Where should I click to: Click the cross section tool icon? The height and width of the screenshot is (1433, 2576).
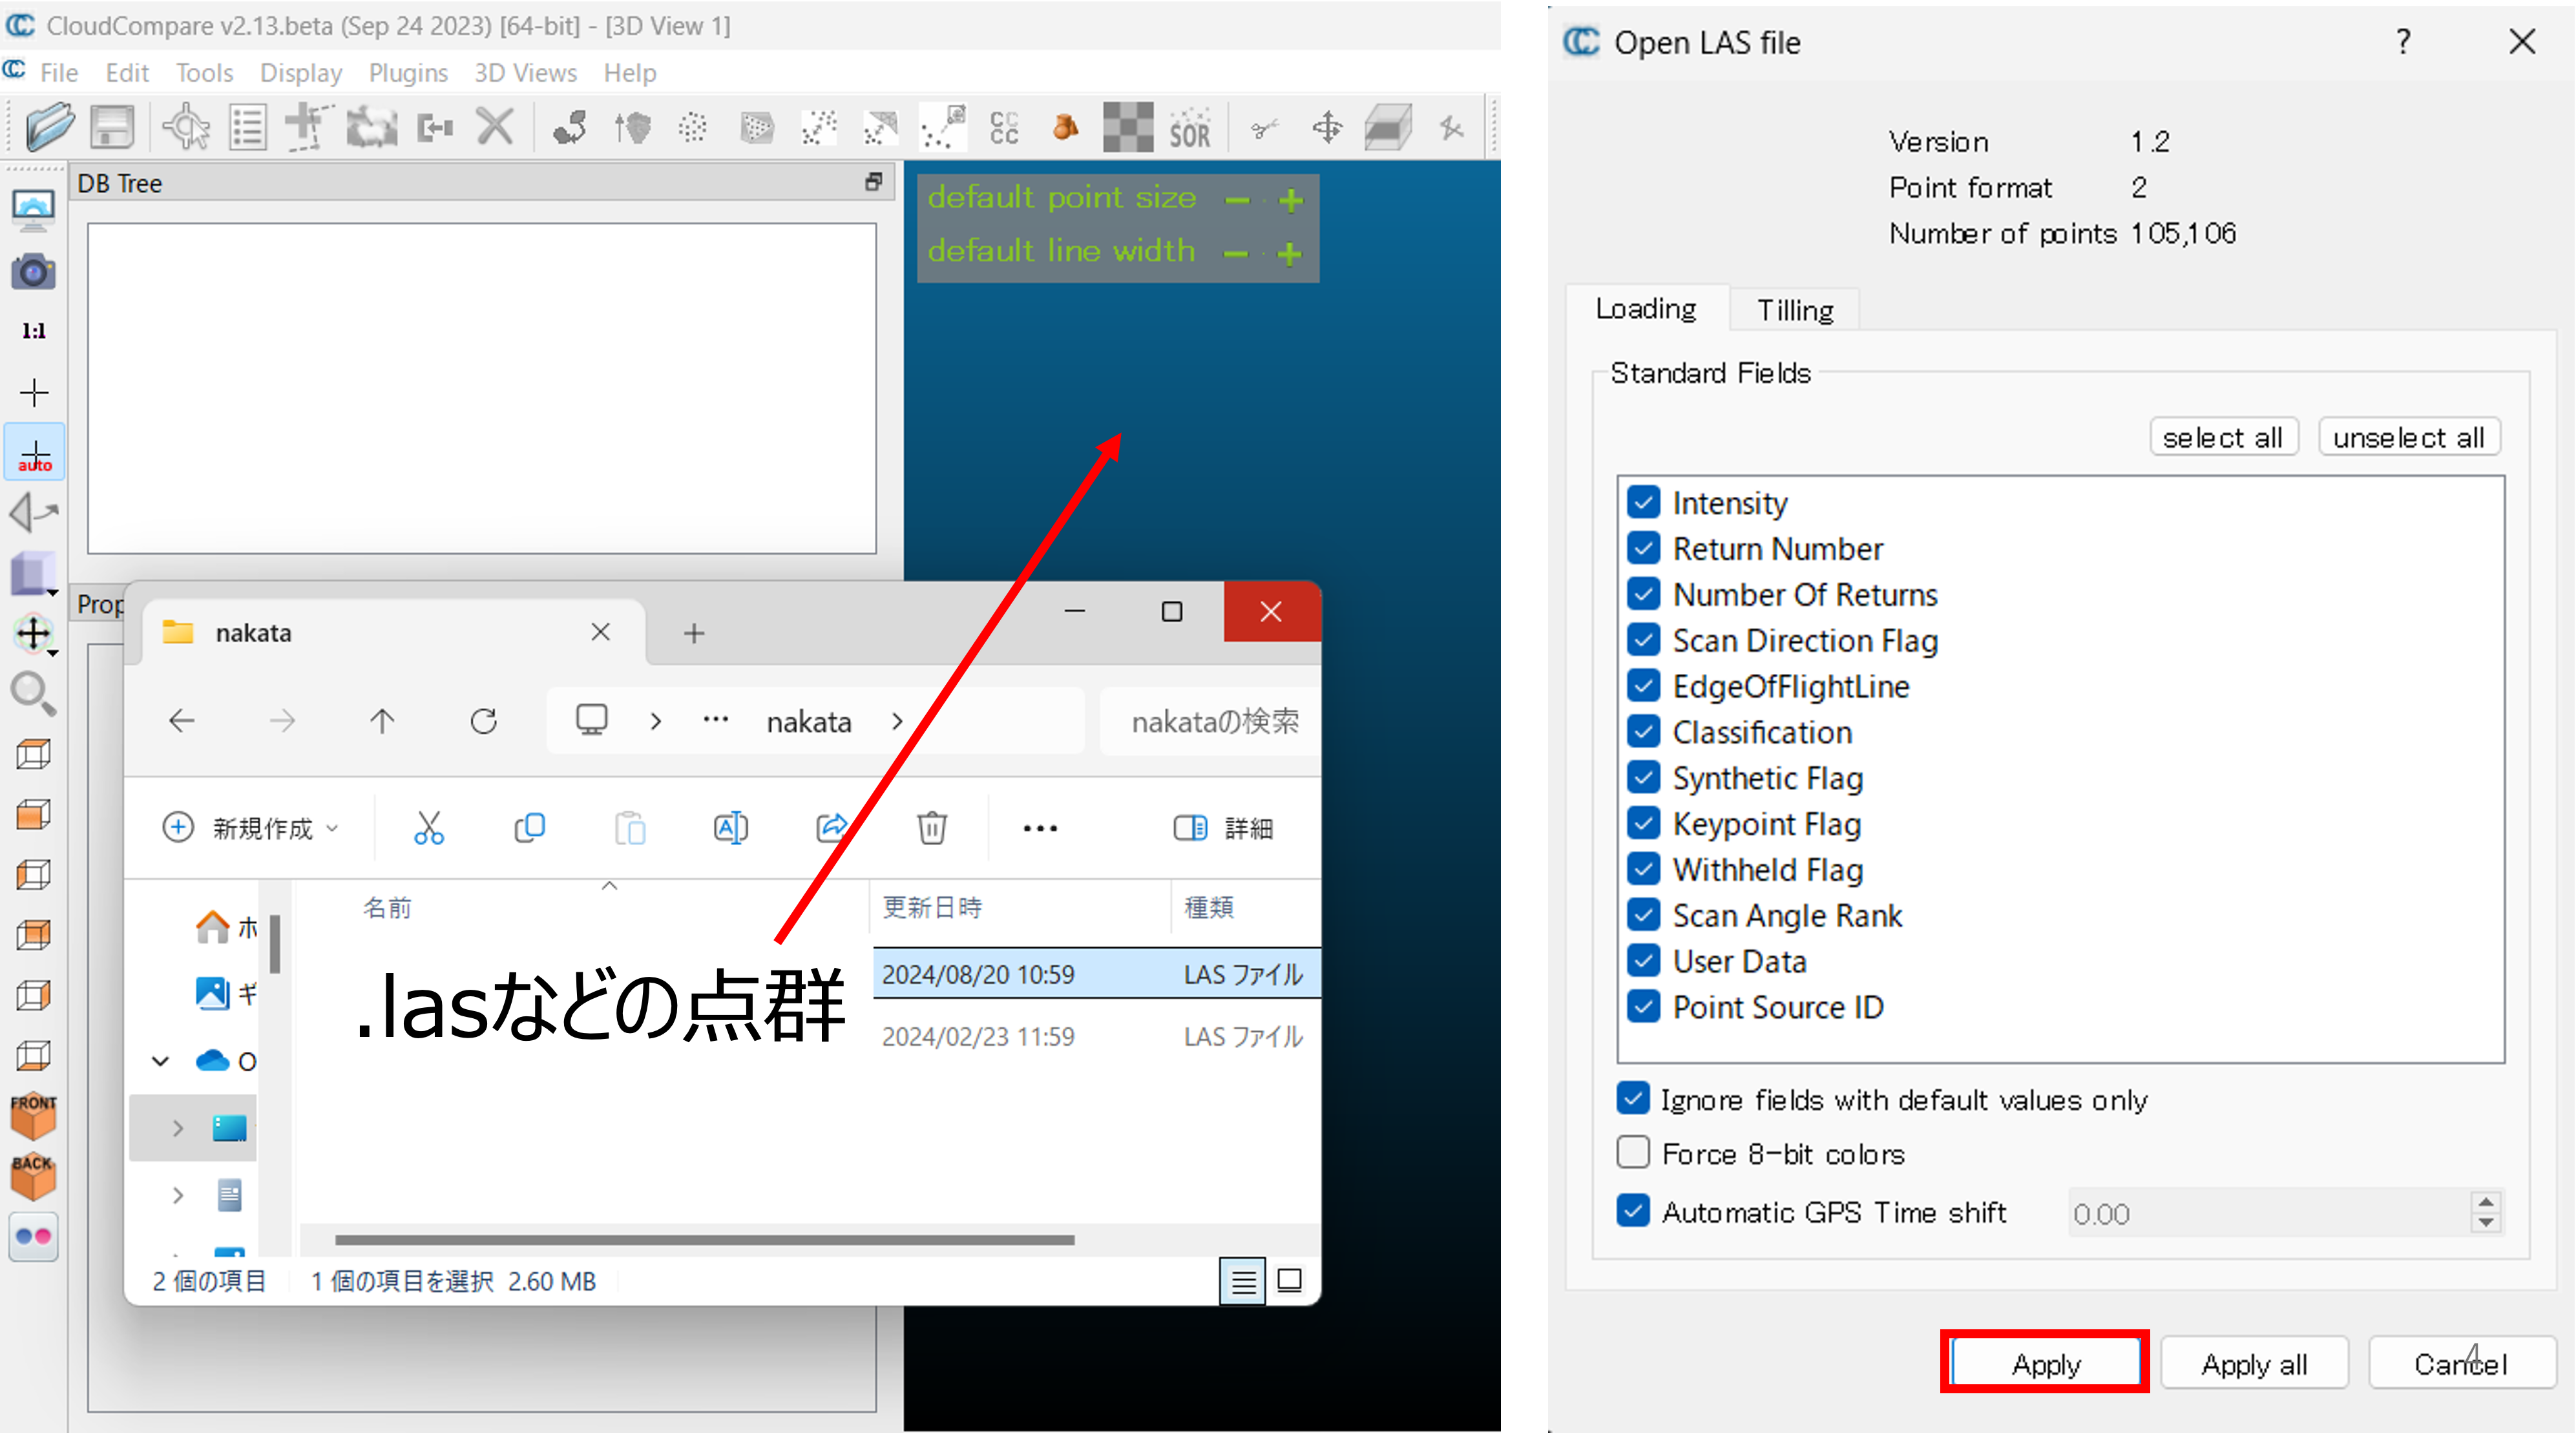1389,128
